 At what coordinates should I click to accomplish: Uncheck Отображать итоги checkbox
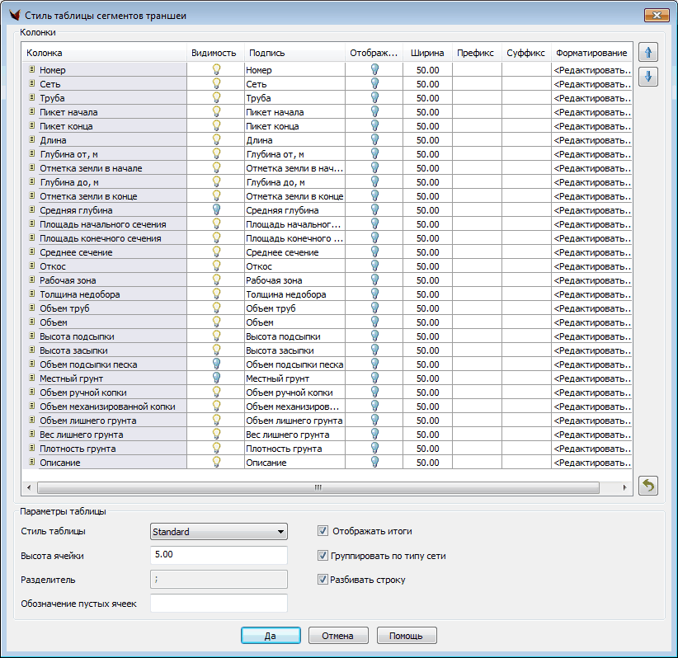pyautogui.click(x=323, y=531)
